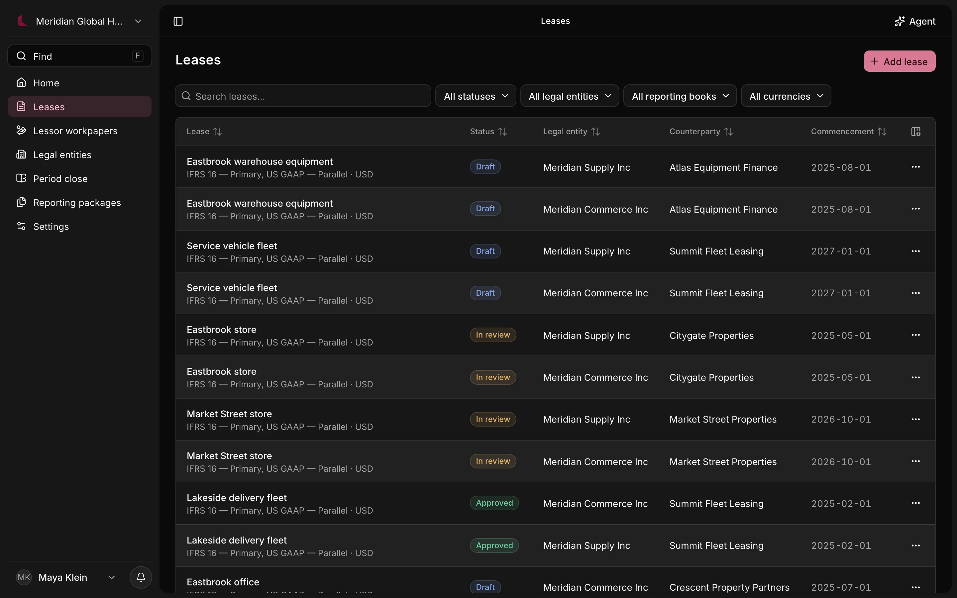Open Market Street store lease for Meridian Supply Inc
The height and width of the screenshot is (598, 957).
(x=229, y=414)
